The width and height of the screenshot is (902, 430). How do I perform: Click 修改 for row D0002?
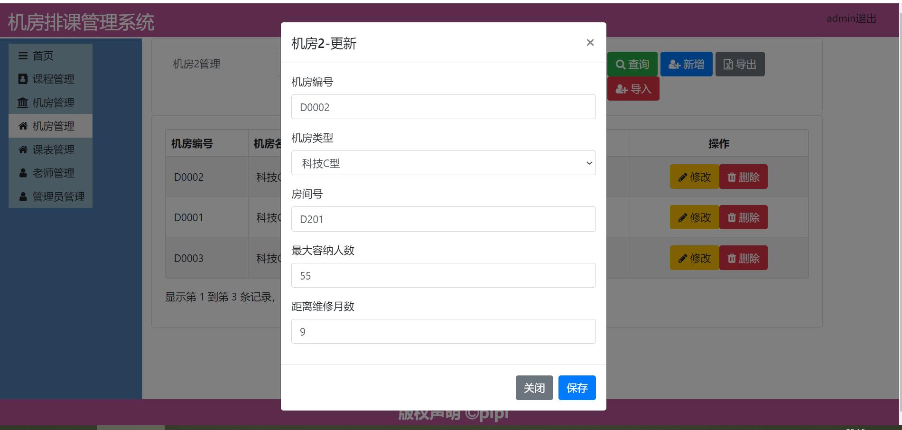coord(695,177)
